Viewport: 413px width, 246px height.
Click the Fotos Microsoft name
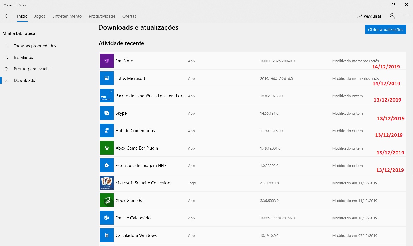130,78
